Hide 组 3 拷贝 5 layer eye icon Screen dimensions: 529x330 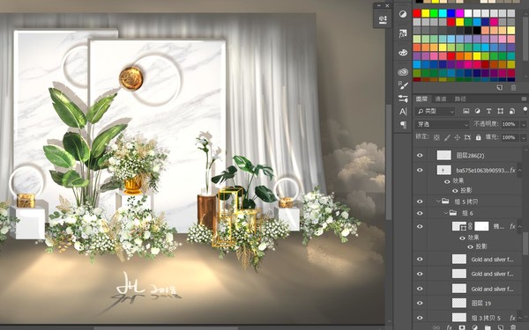[x=420, y=318]
